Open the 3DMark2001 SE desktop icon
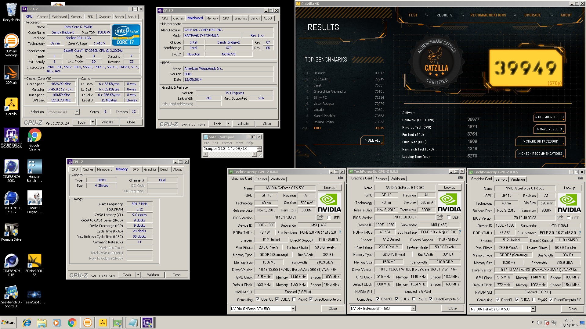The image size is (586, 329). click(x=34, y=265)
